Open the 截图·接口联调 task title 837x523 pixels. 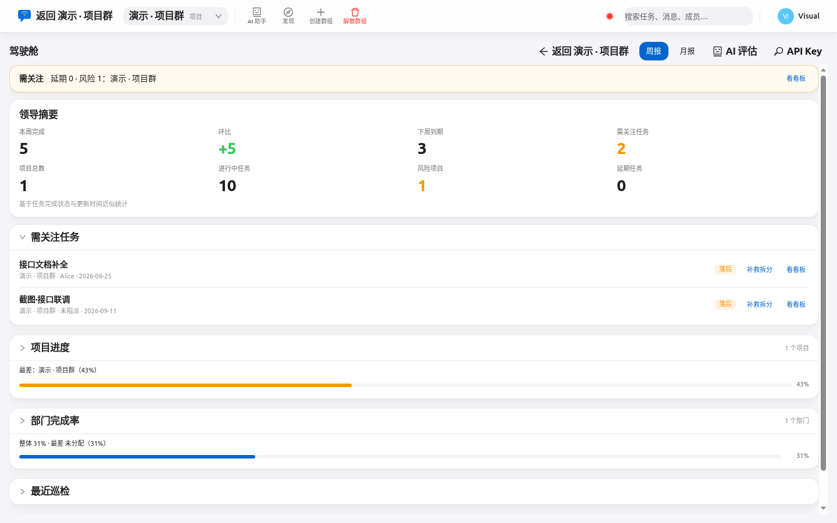click(x=45, y=299)
